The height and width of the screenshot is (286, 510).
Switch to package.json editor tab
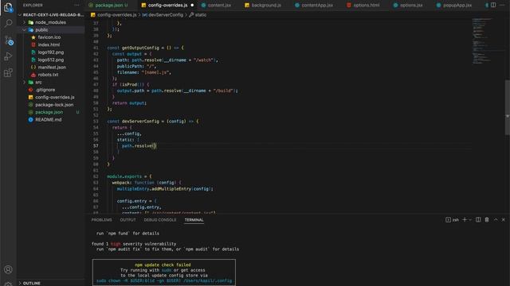(112, 6)
